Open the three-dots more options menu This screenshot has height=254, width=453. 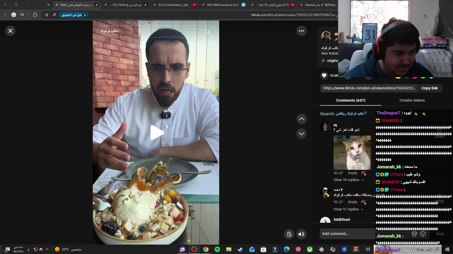click(x=301, y=31)
